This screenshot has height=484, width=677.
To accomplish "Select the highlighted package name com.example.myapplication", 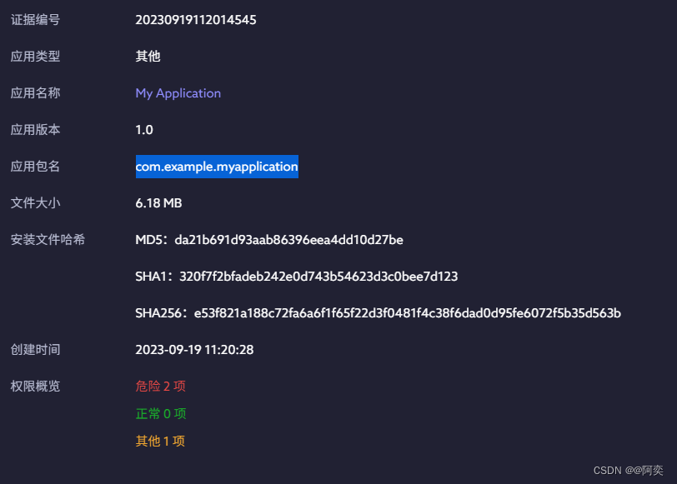I will pos(217,166).
